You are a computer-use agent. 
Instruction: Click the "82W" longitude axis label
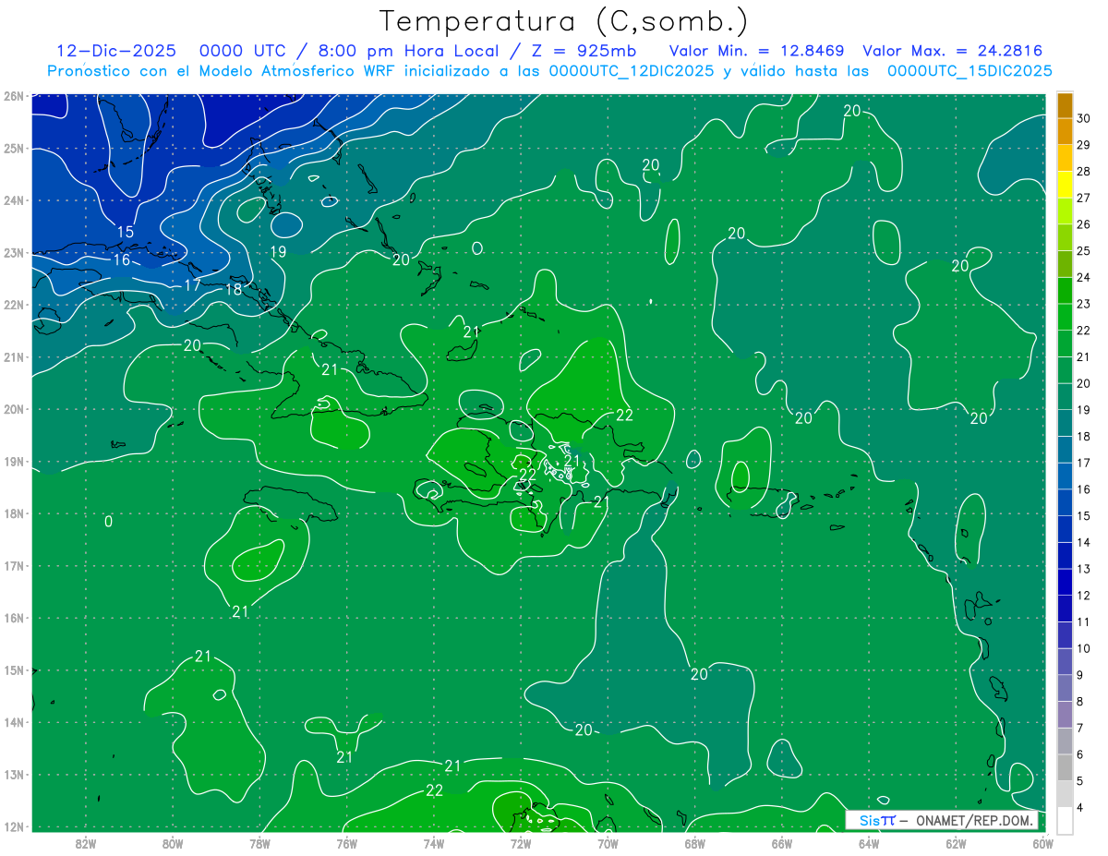click(86, 843)
